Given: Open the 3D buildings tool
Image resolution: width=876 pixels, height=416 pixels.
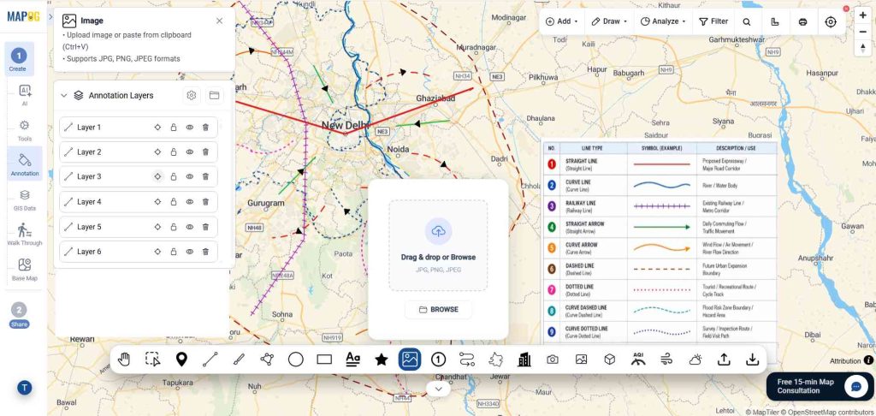Looking at the screenshot, I should (524, 360).
